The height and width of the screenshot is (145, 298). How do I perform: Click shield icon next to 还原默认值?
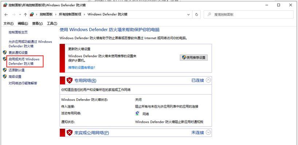point(5,70)
